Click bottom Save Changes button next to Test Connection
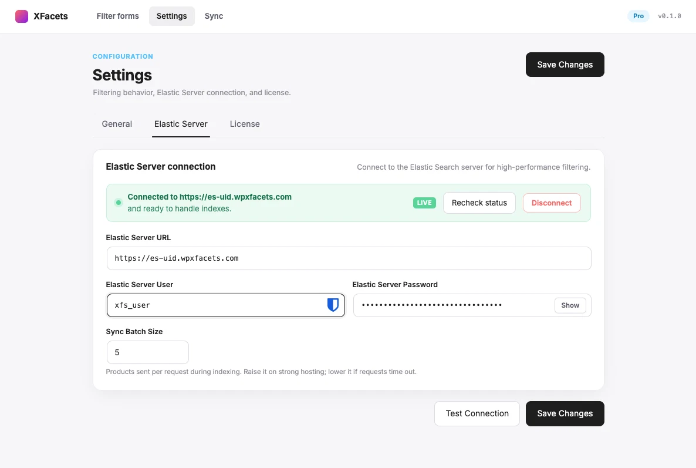696x468 pixels. pos(565,413)
